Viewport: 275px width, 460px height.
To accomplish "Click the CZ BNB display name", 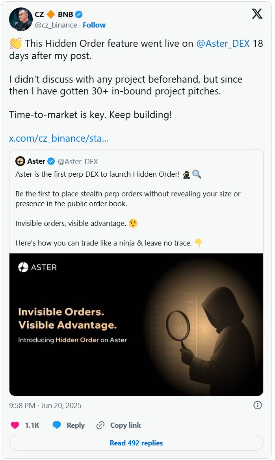I will [x=54, y=15].
